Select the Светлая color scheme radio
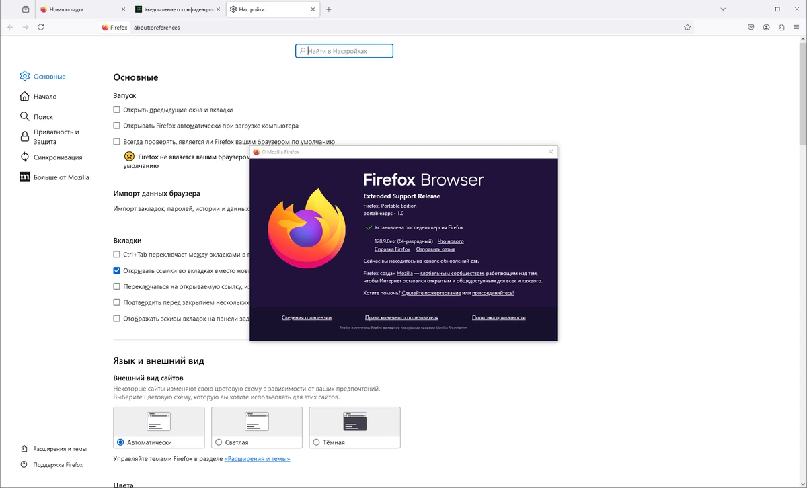The width and height of the screenshot is (807, 488). click(219, 442)
